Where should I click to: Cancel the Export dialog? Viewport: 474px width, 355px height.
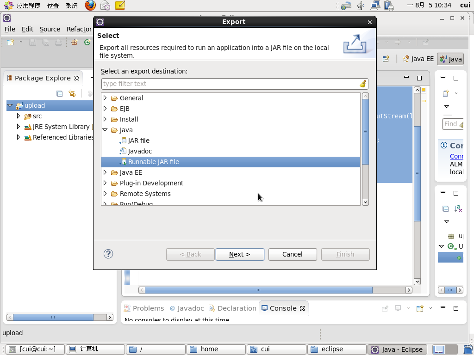click(293, 254)
